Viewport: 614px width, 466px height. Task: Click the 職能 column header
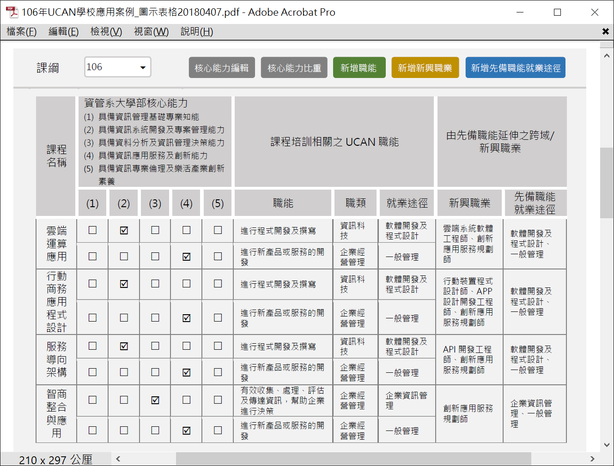[283, 203]
